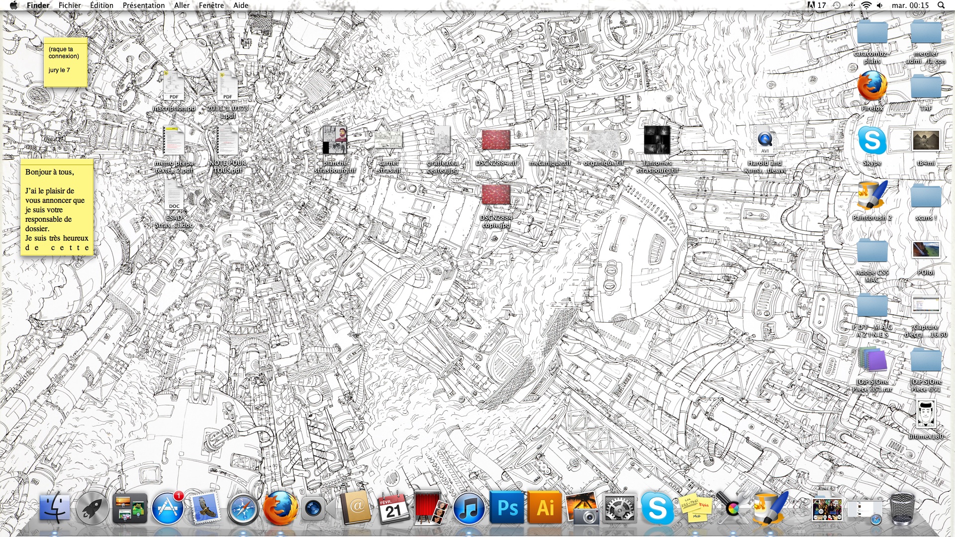This screenshot has height=537, width=955.
Task: Launch Photoshop Ps icon in Dock
Action: tap(507, 508)
